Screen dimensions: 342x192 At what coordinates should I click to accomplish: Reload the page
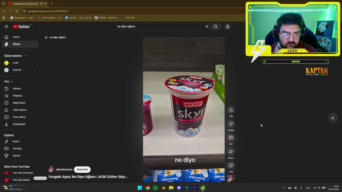(17, 11)
